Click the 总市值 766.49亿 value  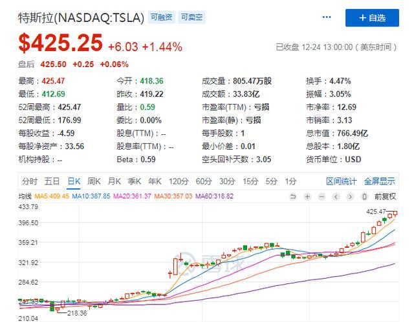tap(353, 133)
